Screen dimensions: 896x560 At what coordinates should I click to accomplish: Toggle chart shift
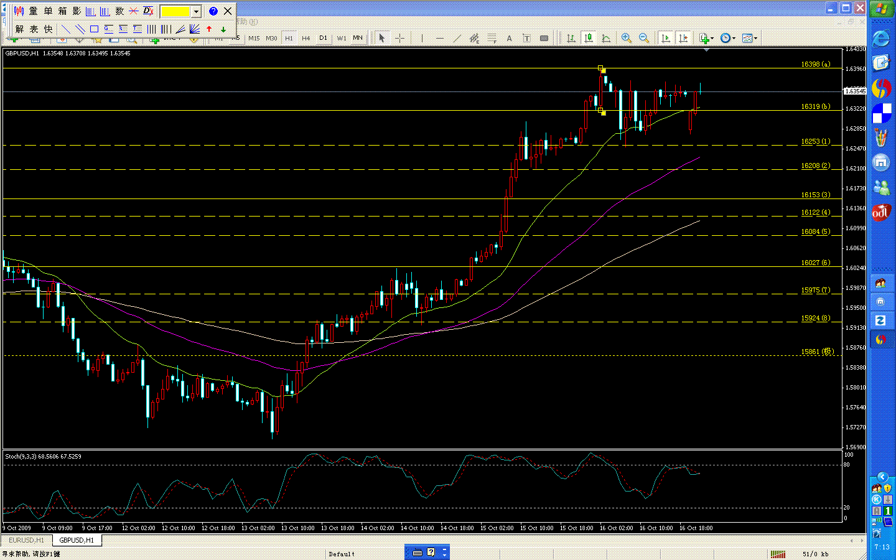(683, 38)
